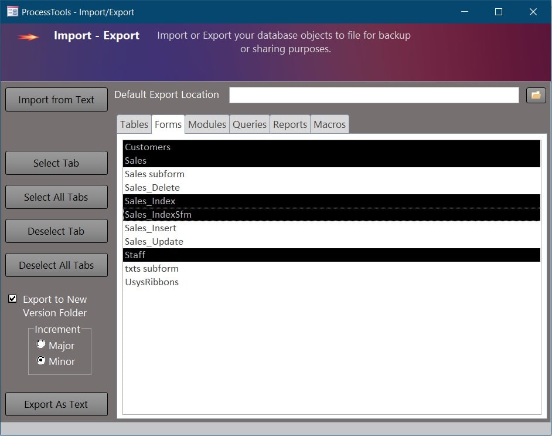This screenshot has height=436, width=552.
Task: Switch to the Modules tab
Action: [207, 124]
